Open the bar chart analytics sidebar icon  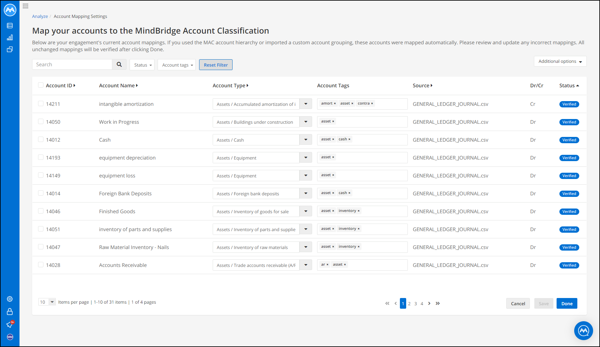click(x=10, y=37)
